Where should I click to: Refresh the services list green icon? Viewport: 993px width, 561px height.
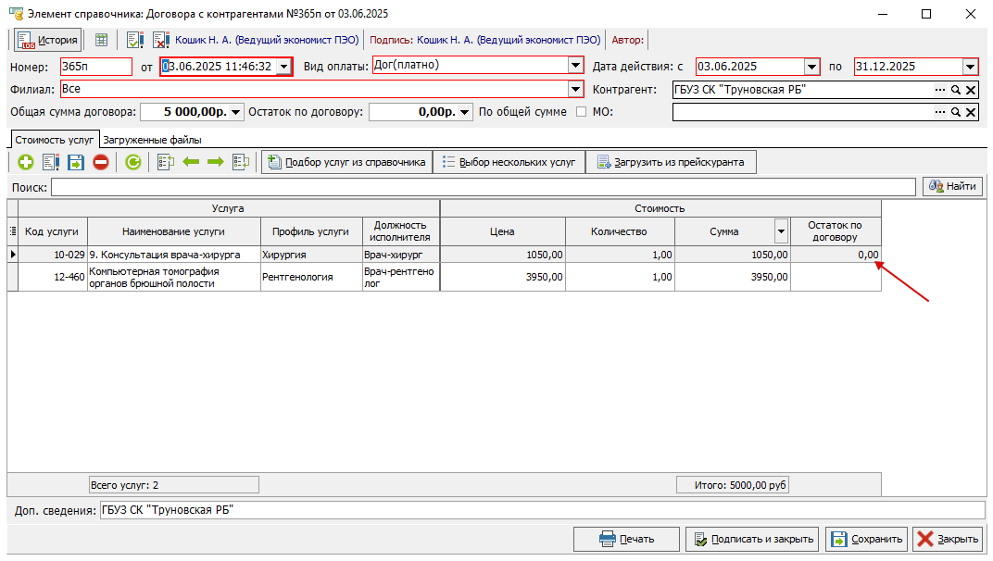(133, 162)
